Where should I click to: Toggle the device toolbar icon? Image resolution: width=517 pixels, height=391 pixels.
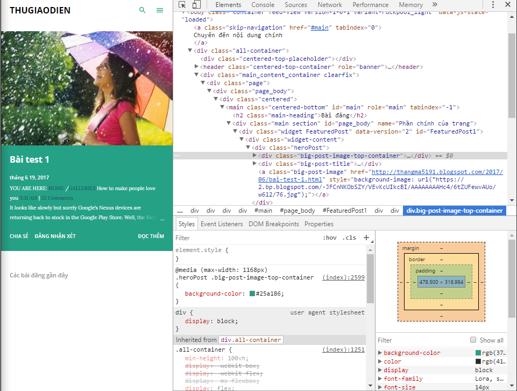tap(196, 5)
